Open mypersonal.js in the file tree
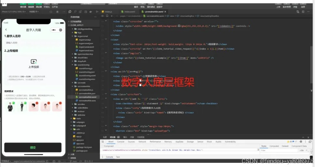Viewport: 315px width, 167px height. point(85,40)
